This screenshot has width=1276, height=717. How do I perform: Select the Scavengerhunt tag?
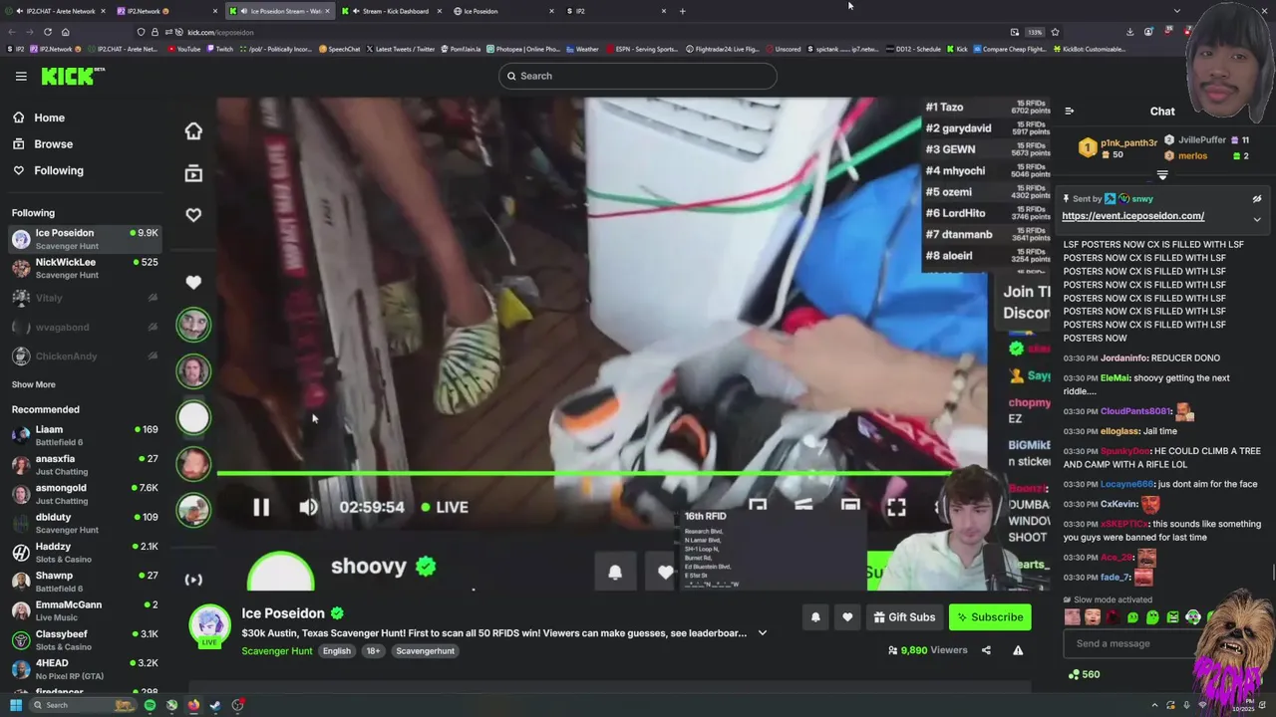pyautogui.click(x=425, y=651)
